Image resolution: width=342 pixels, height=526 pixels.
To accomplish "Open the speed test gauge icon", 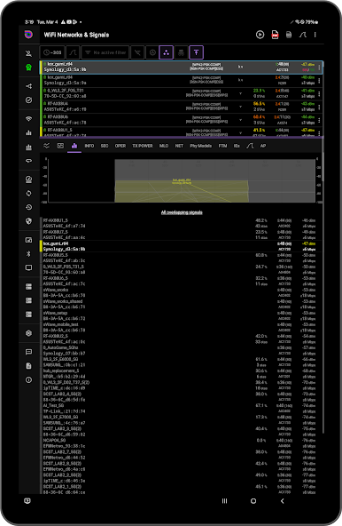I will [x=28, y=179].
